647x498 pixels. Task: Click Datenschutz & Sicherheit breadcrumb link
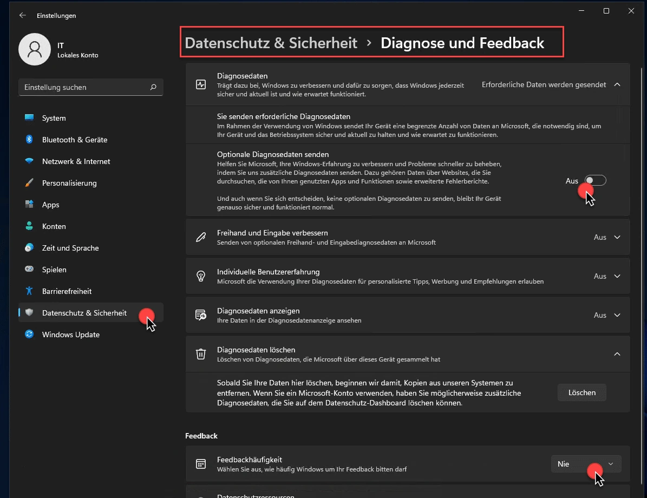(271, 43)
